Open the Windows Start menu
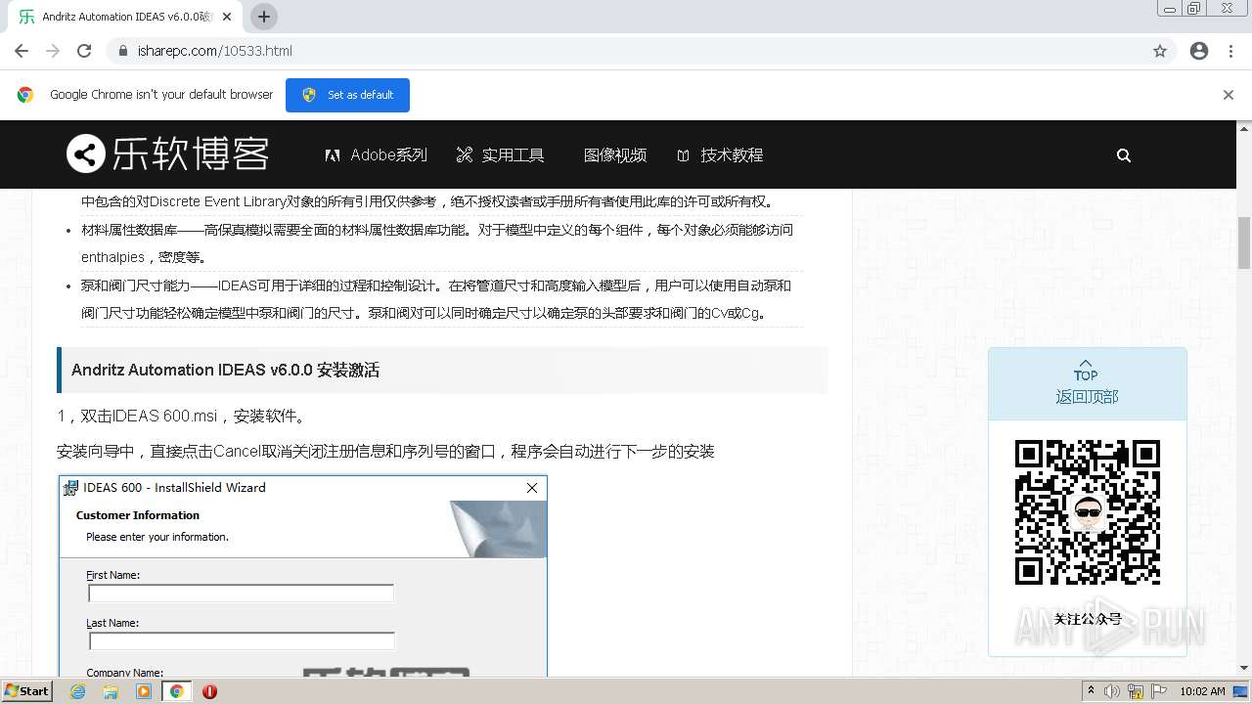The height and width of the screenshot is (704, 1252). coord(27,690)
